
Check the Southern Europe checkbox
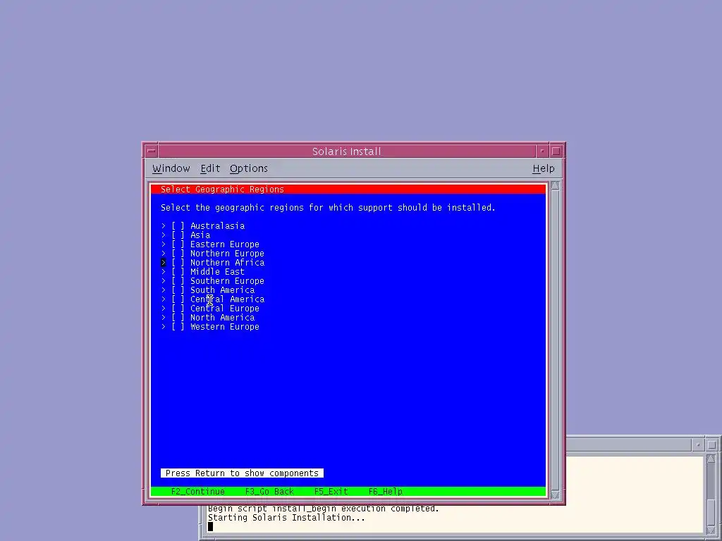(178, 281)
